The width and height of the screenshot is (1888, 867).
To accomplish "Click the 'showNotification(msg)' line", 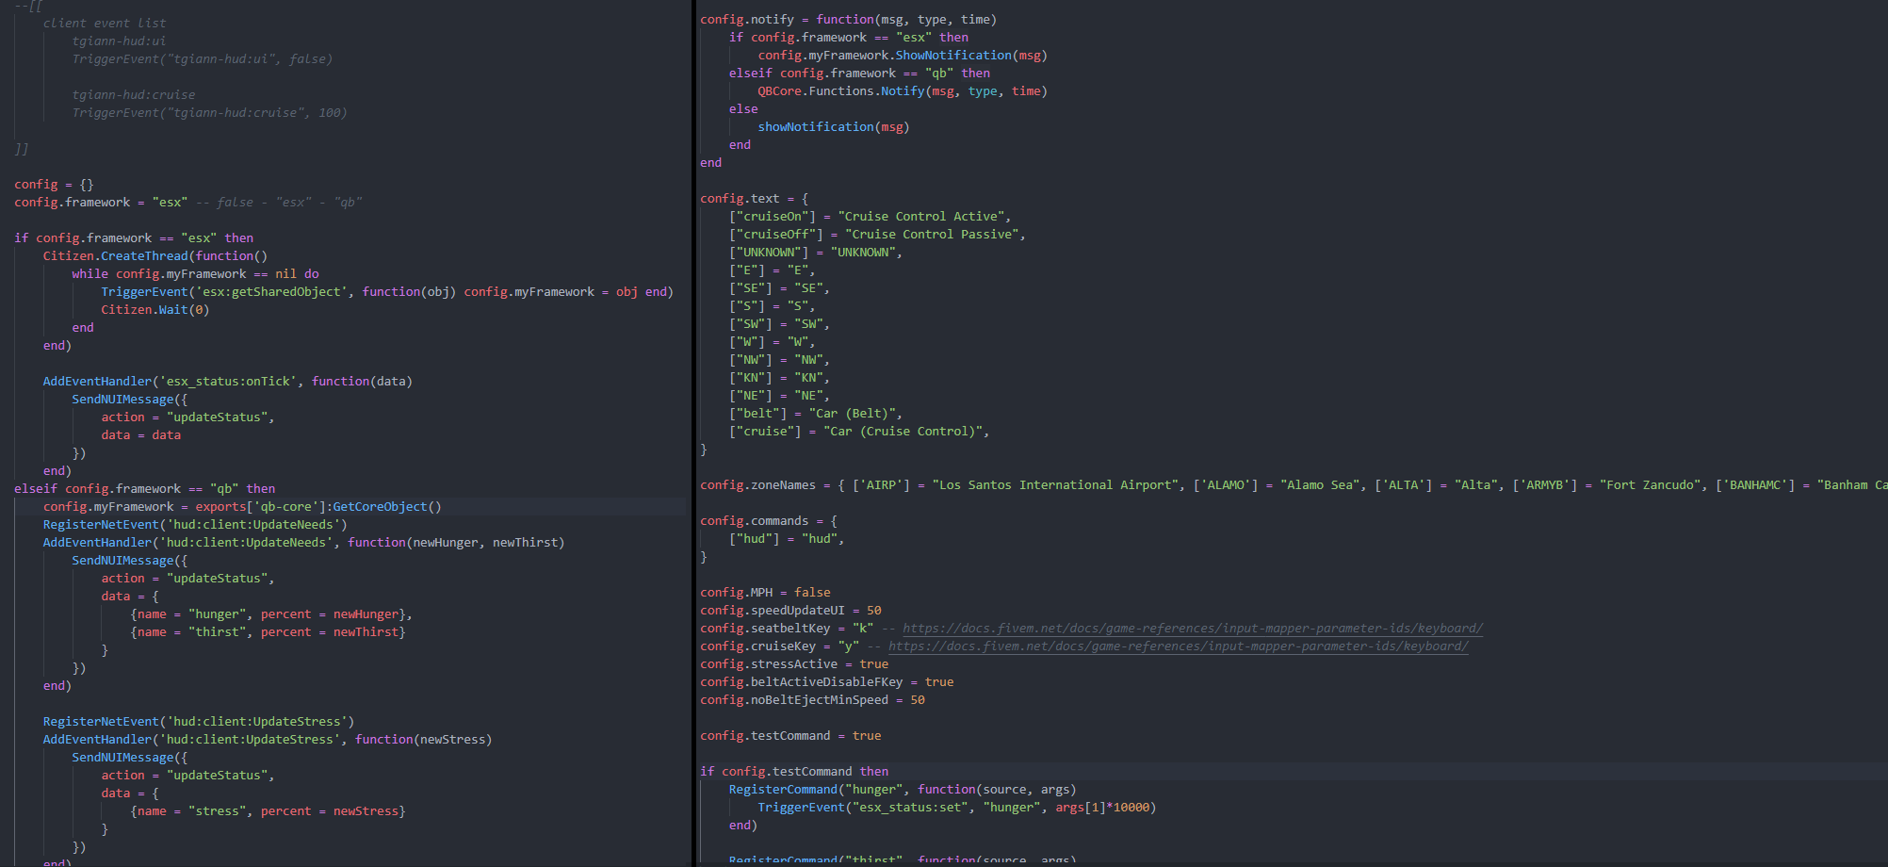I will pos(834,126).
